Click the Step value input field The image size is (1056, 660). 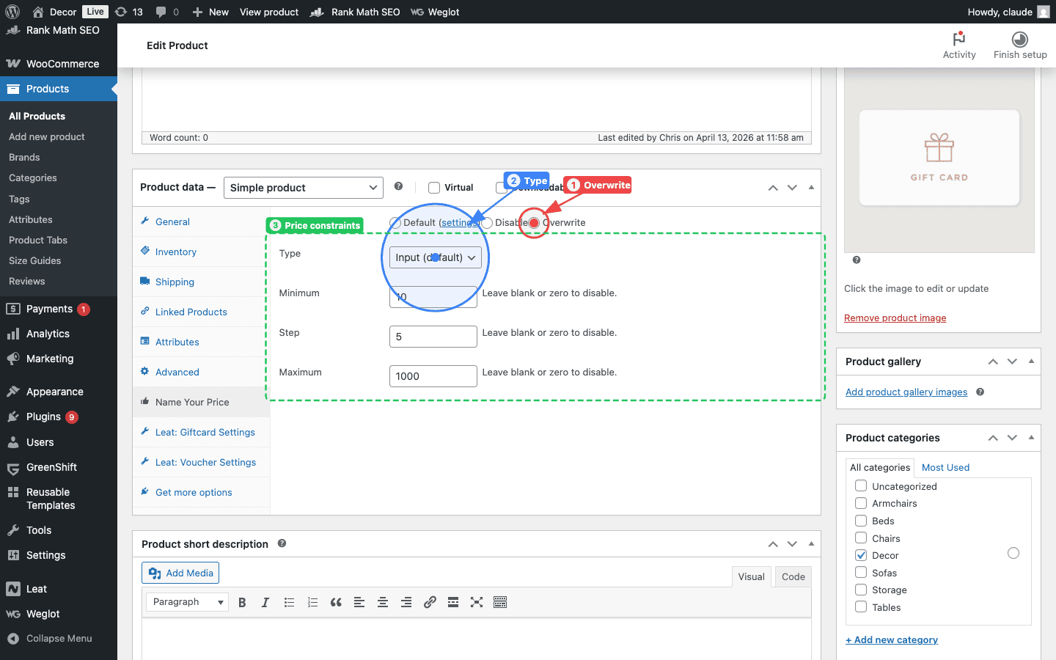[x=433, y=337]
